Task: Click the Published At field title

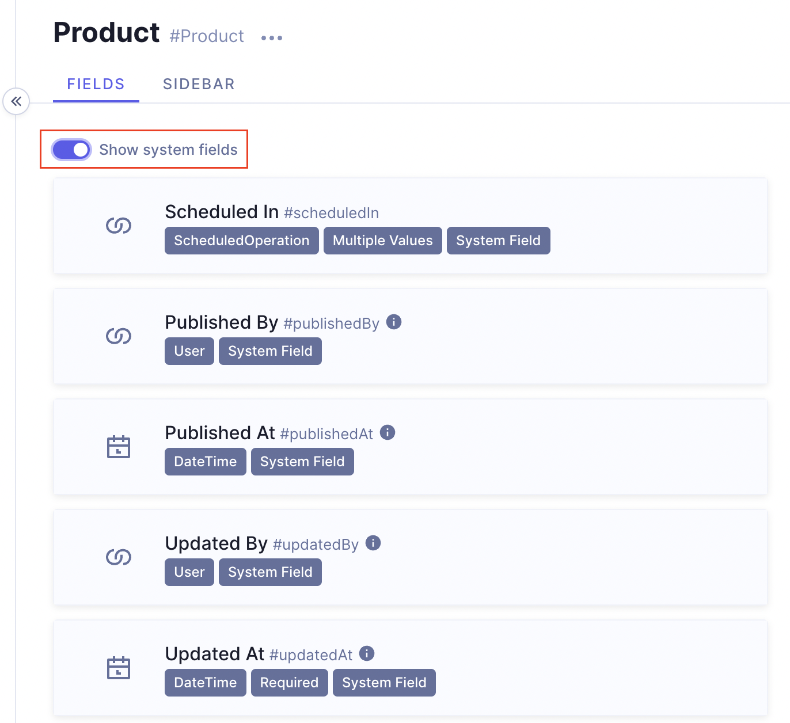Action: (x=220, y=433)
